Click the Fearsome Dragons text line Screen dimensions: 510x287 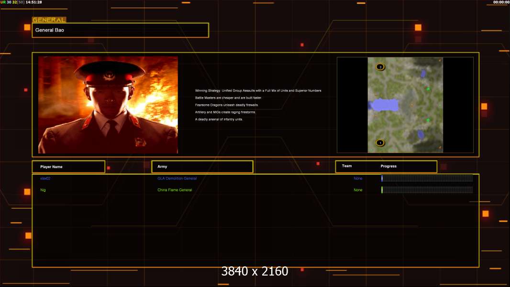227,105
